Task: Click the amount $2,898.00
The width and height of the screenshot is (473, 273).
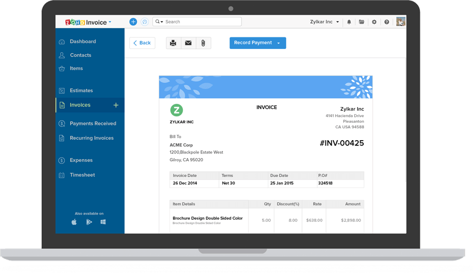Action: click(x=351, y=220)
